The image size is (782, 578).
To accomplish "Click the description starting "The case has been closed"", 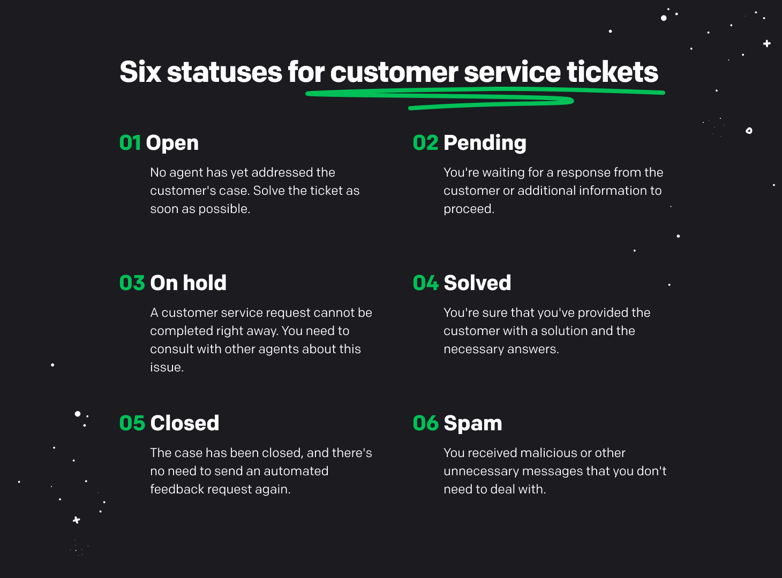I will (x=261, y=471).
